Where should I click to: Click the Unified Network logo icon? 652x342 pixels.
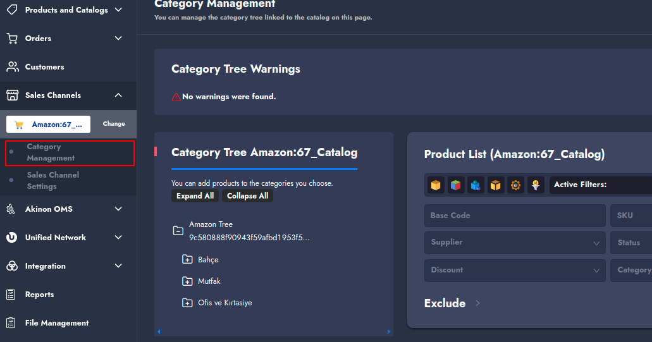click(x=12, y=238)
